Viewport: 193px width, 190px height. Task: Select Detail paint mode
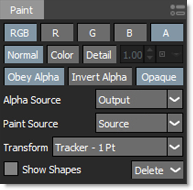[99, 55]
